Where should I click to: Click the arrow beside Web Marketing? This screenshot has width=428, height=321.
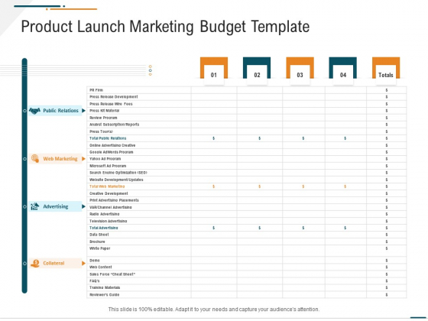[84, 159]
